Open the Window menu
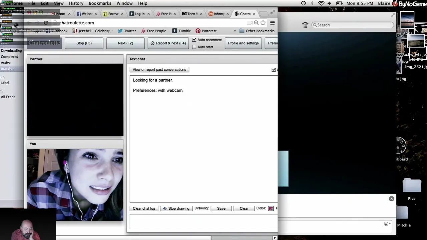427x240 pixels. tap(125, 3)
